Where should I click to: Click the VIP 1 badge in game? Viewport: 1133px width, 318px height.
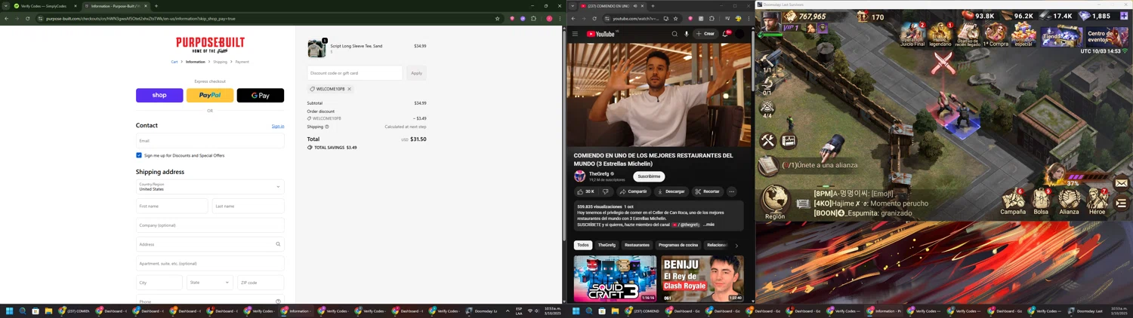click(x=792, y=28)
